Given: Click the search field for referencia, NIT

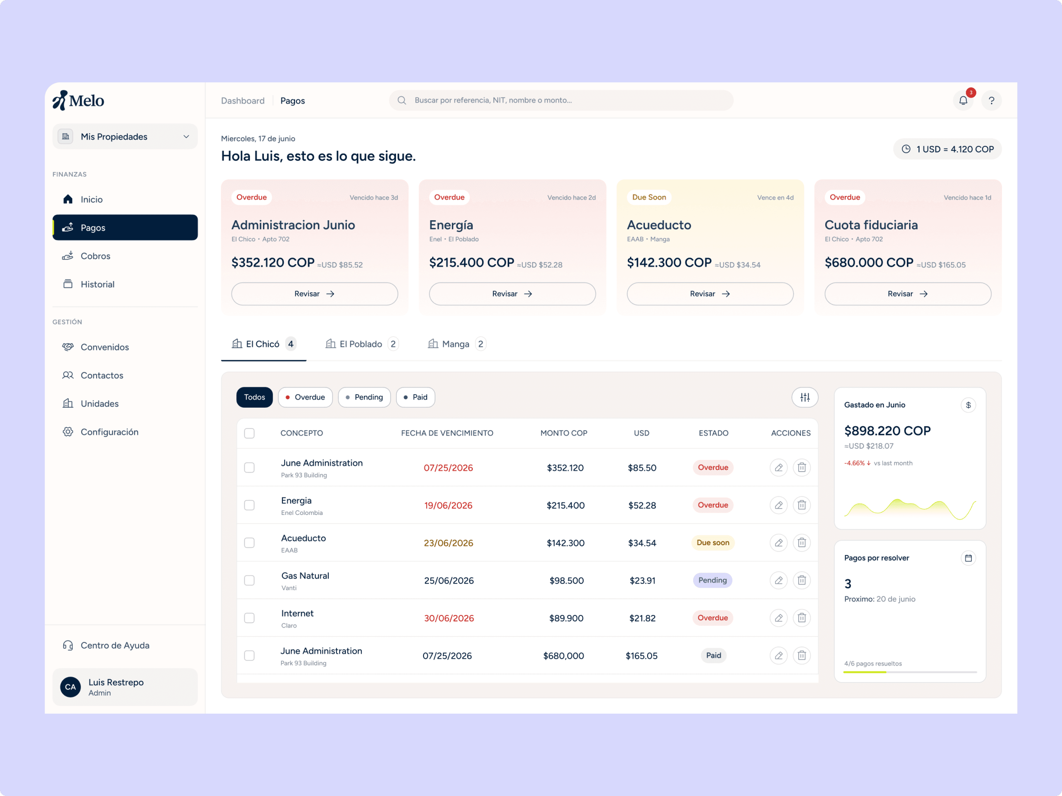Looking at the screenshot, I should [x=561, y=100].
